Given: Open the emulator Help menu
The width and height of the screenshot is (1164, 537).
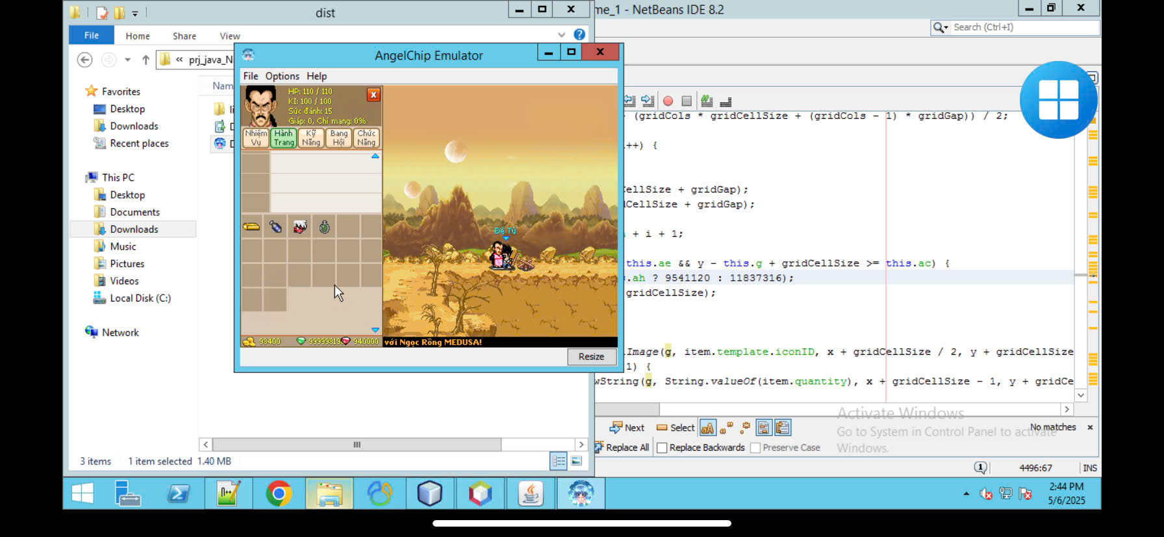Looking at the screenshot, I should click(316, 76).
